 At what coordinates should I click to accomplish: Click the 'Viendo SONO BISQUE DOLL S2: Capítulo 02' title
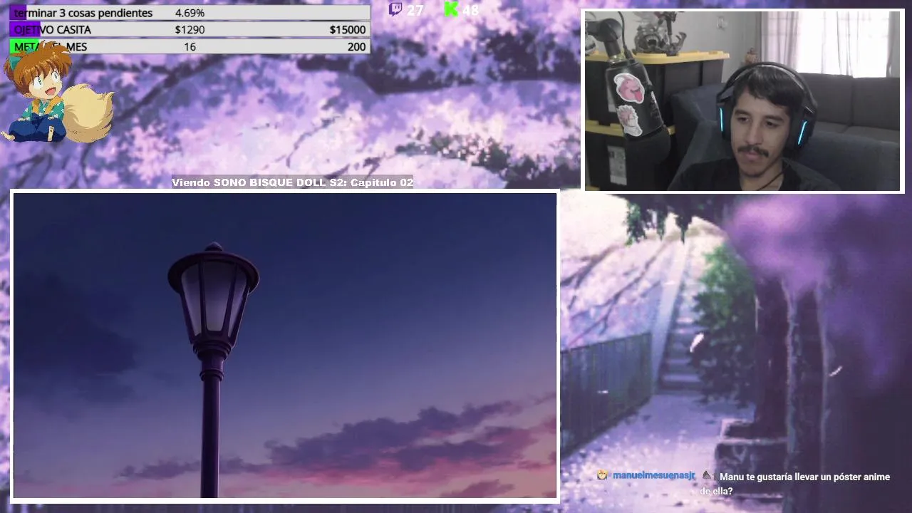pos(293,182)
